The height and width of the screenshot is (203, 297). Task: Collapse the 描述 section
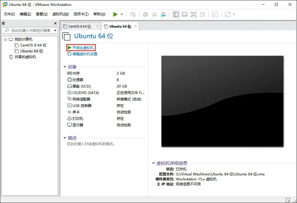65,138
